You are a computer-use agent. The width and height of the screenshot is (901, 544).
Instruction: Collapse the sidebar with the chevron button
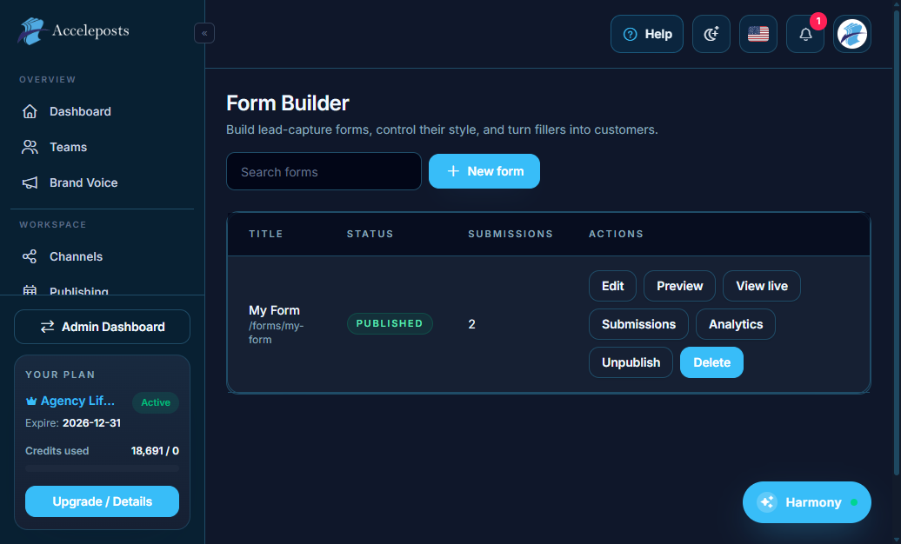[x=204, y=33]
